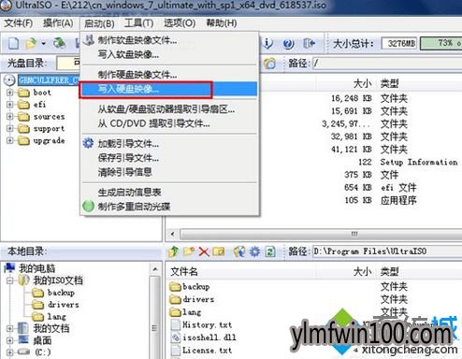Click the upper path field showing /
Viewport: 462px width, 359px height.
click(387, 64)
